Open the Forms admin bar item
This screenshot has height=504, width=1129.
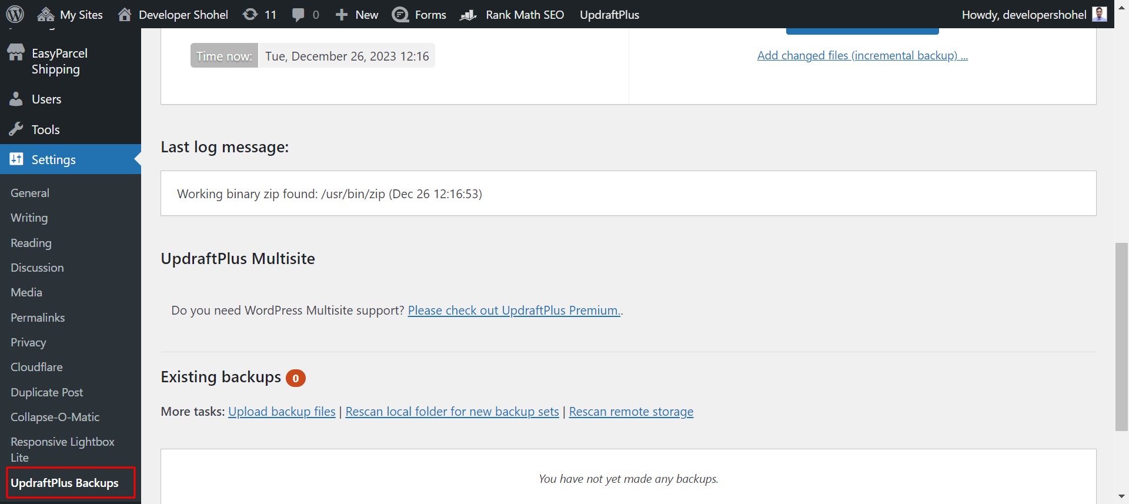(x=430, y=15)
